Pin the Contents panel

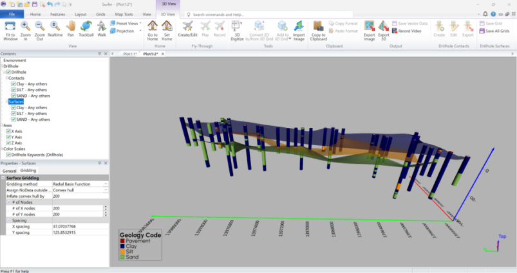[x=100, y=53]
